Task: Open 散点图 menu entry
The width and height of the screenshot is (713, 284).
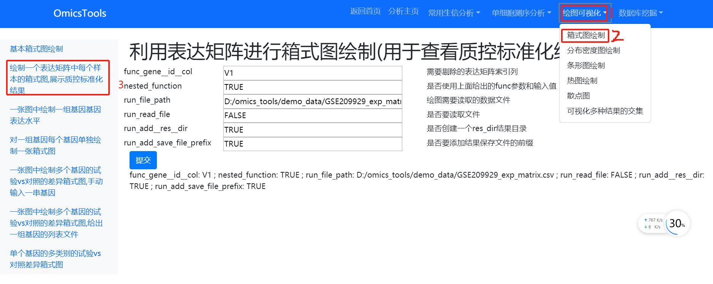Action: 578,96
